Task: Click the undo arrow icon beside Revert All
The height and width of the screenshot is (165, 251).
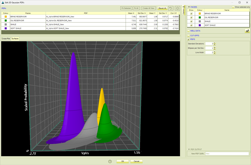Action: tap(171, 8)
